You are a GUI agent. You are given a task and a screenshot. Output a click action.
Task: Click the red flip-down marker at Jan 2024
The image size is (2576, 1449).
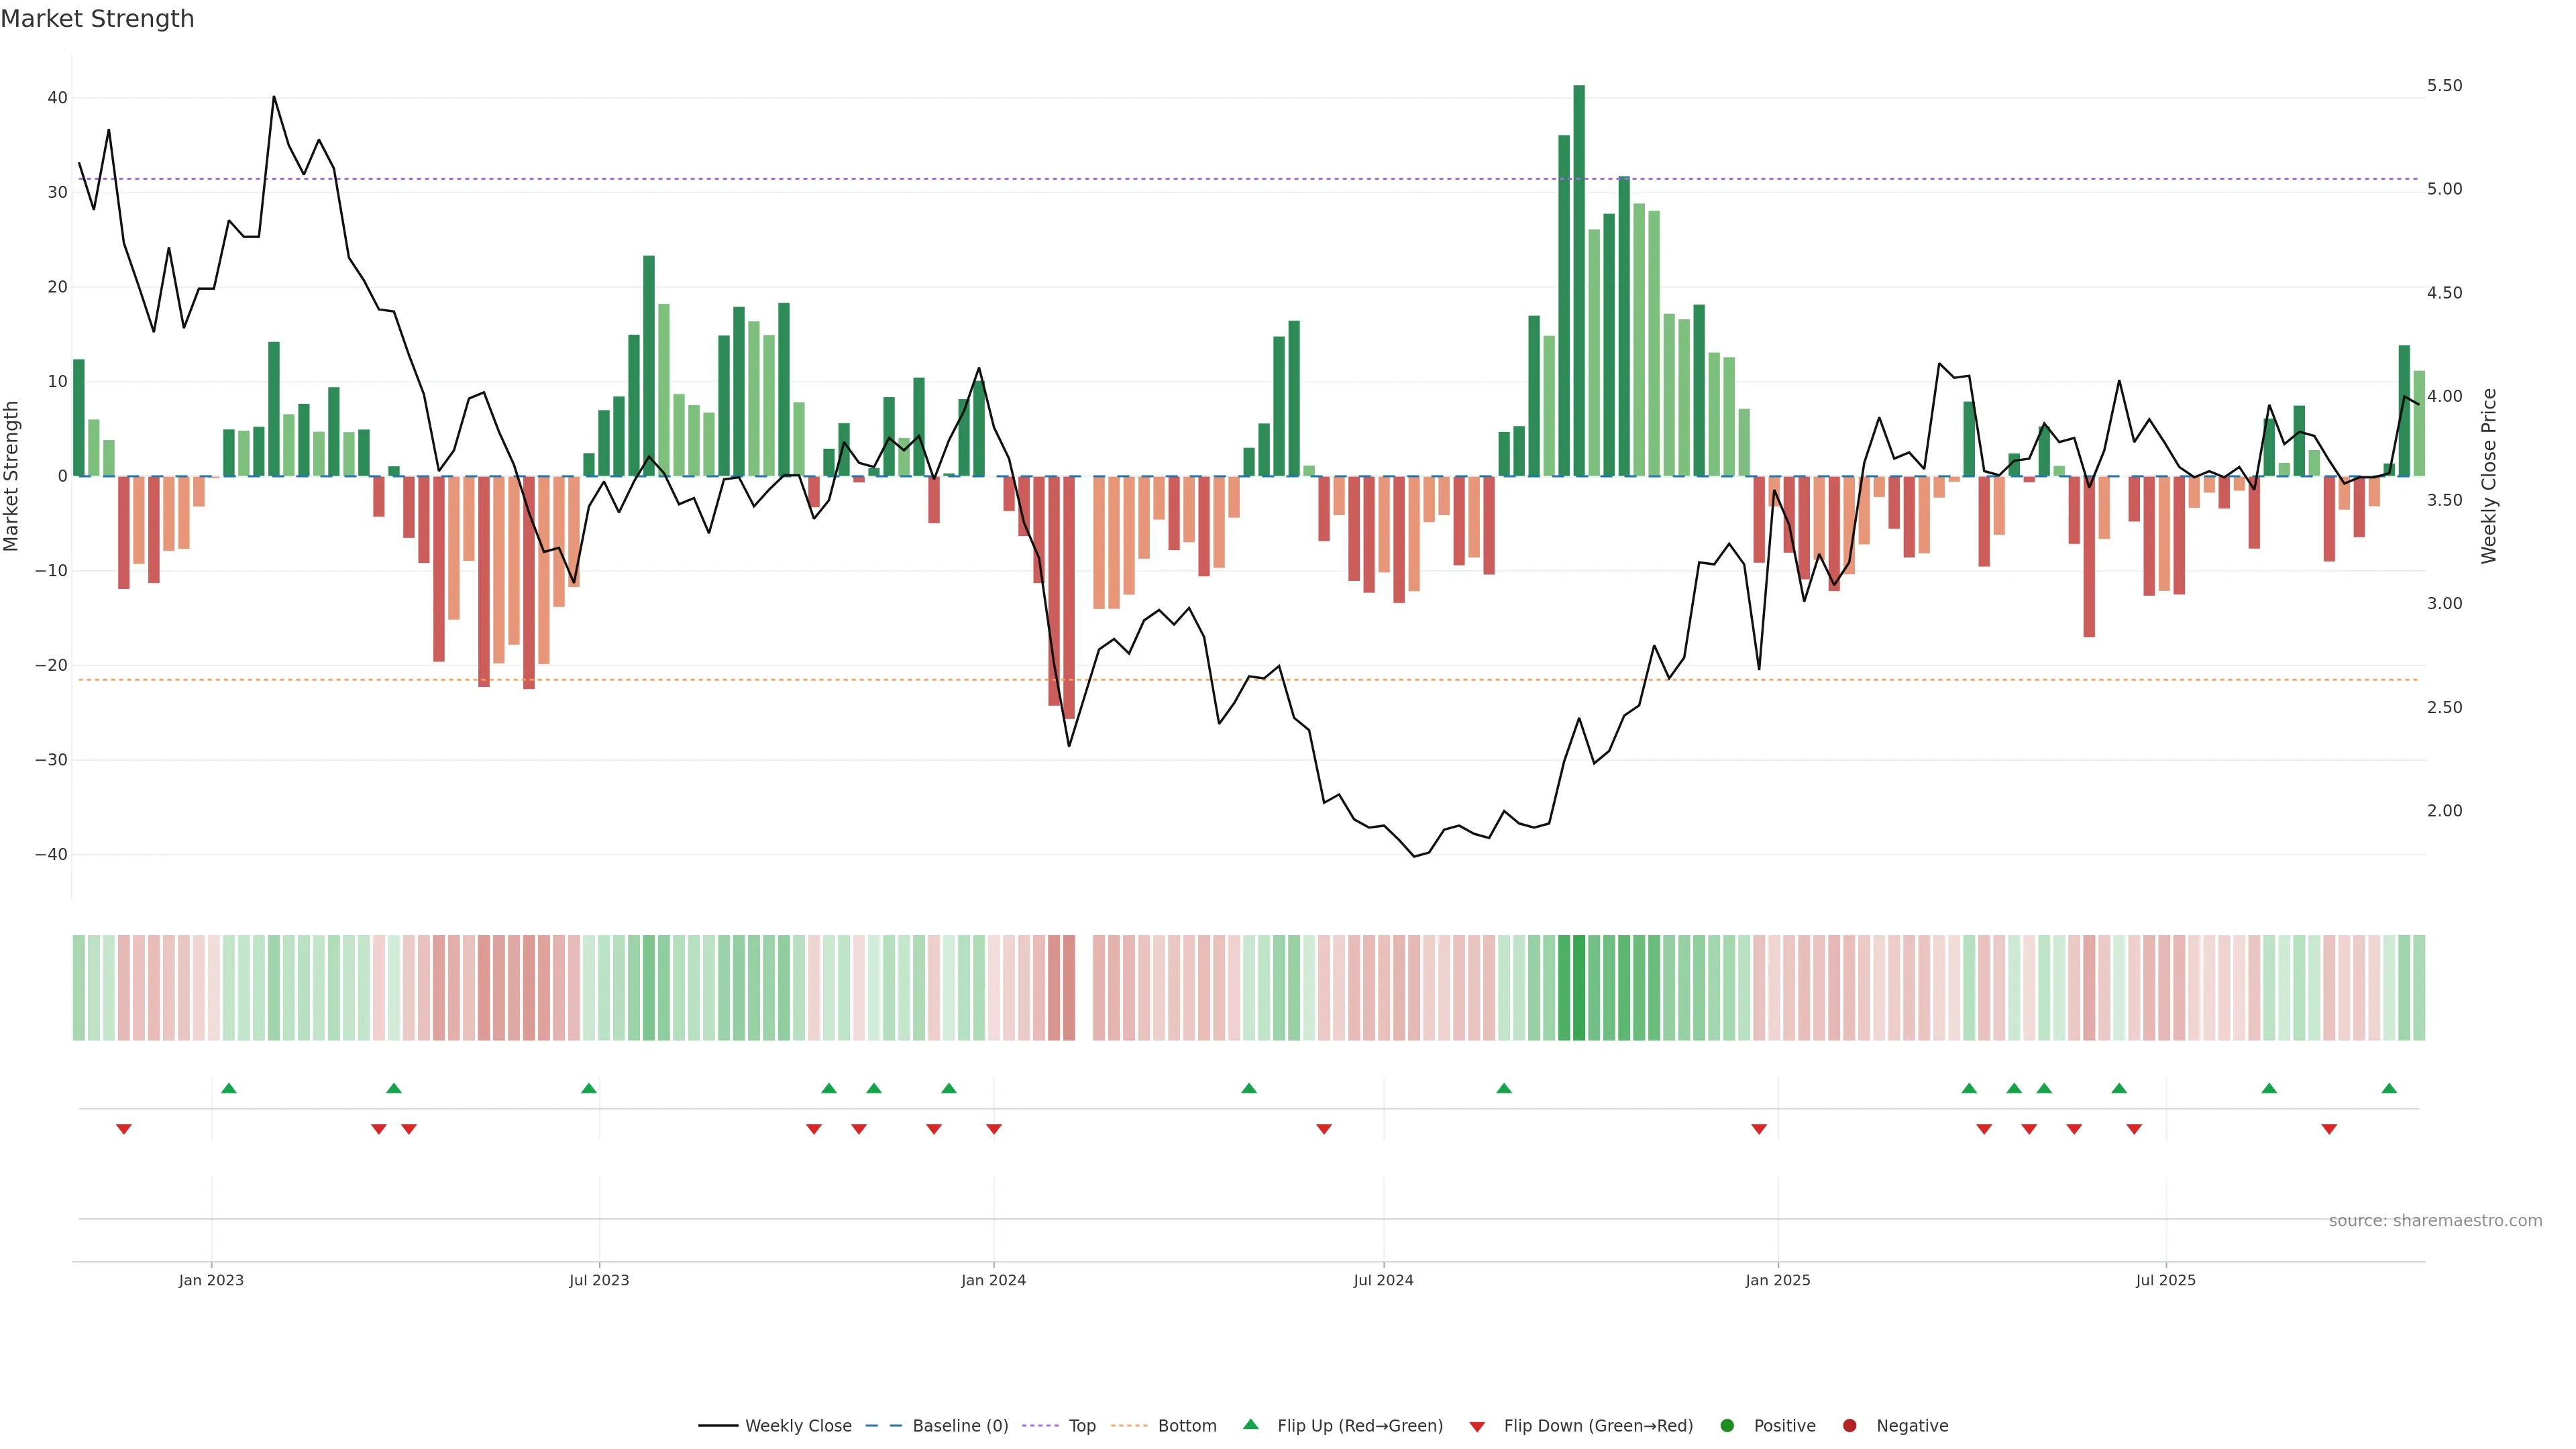(x=994, y=1129)
